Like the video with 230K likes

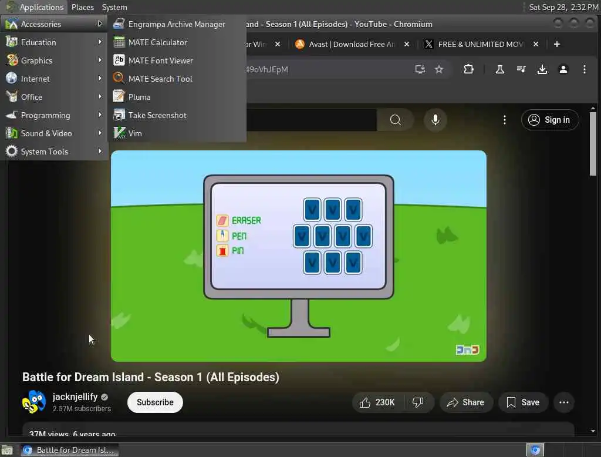pos(377,402)
